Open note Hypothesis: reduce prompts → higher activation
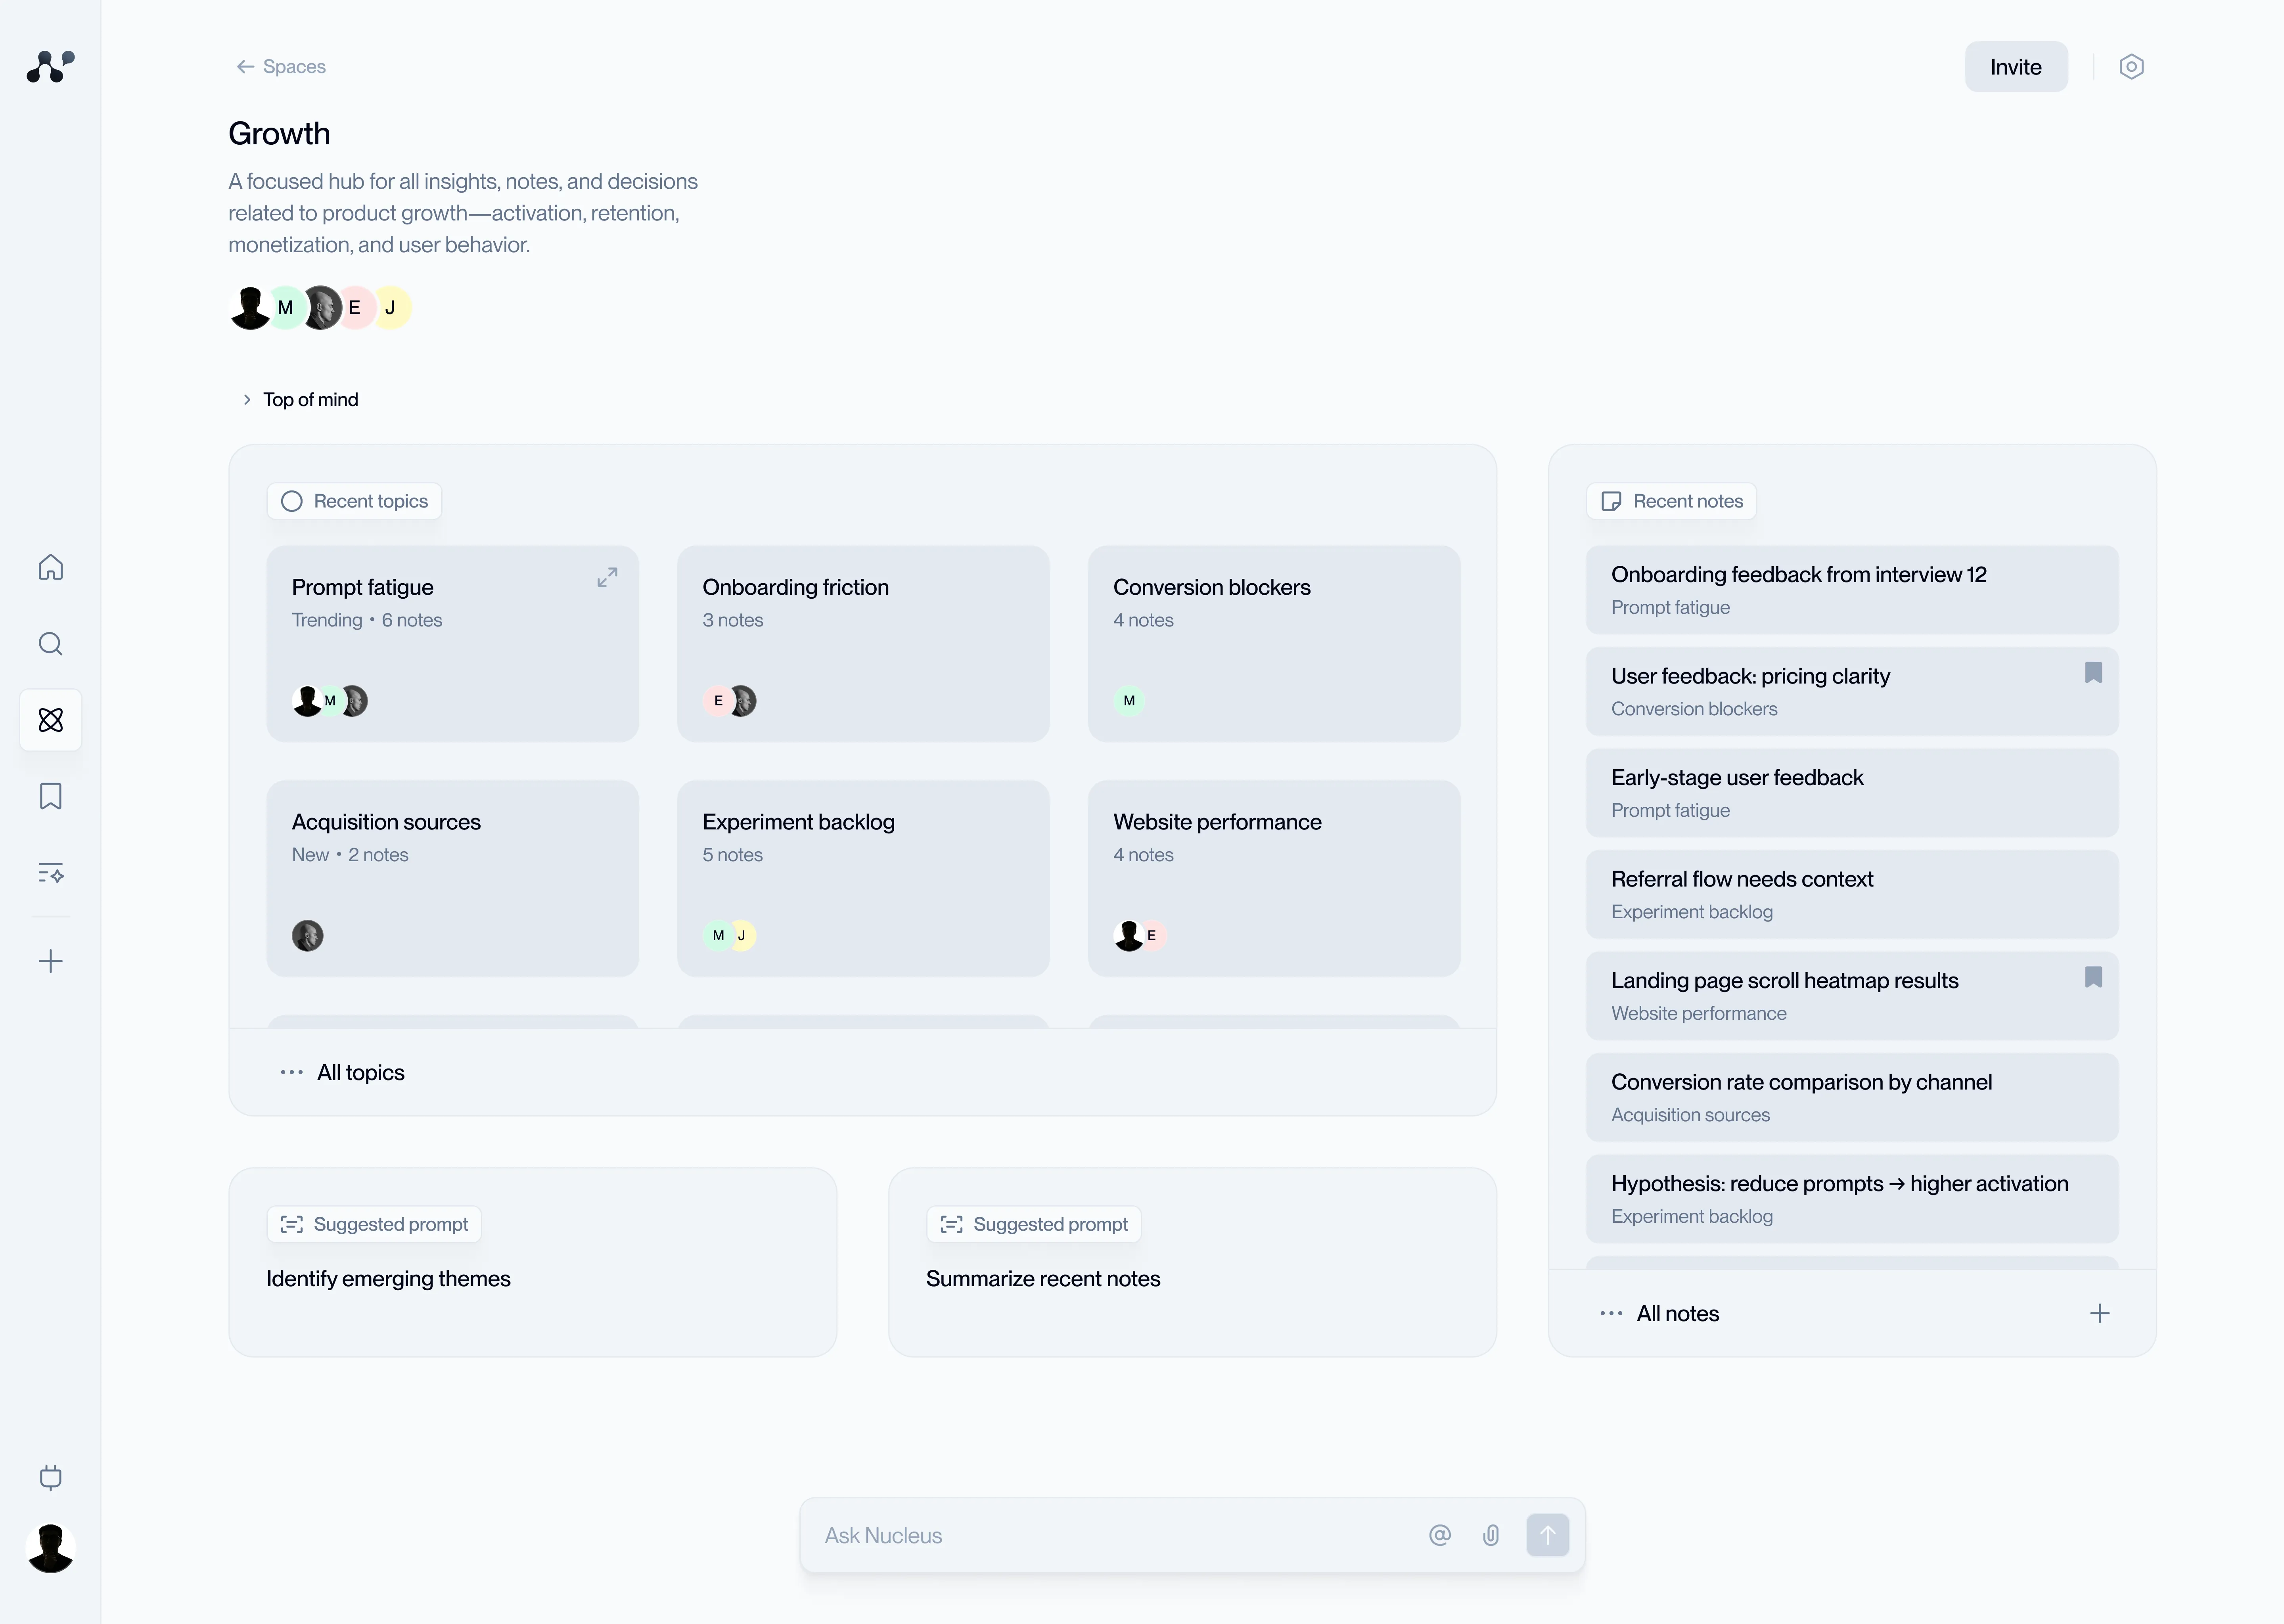The image size is (2284, 1624). pos(1852,1199)
